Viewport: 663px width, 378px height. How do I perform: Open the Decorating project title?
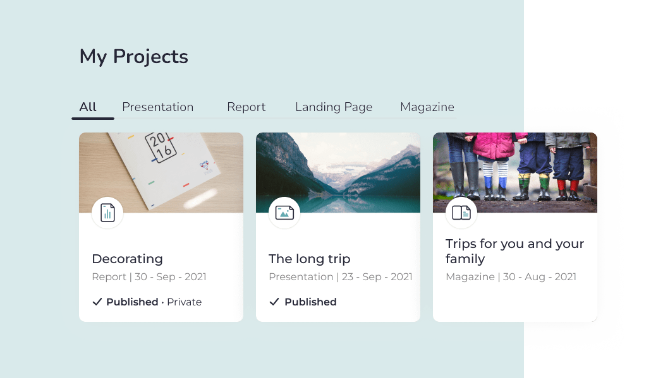pyautogui.click(x=127, y=259)
